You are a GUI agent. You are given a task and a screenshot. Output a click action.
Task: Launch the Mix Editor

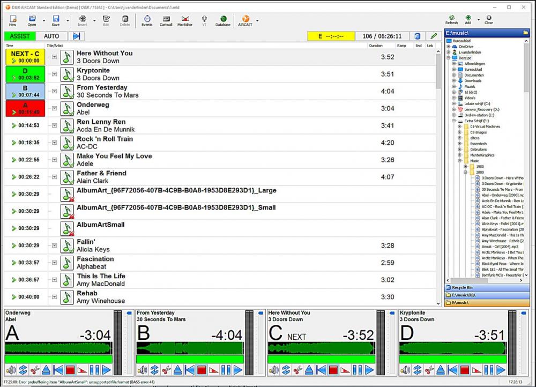(x=185, y=21)
